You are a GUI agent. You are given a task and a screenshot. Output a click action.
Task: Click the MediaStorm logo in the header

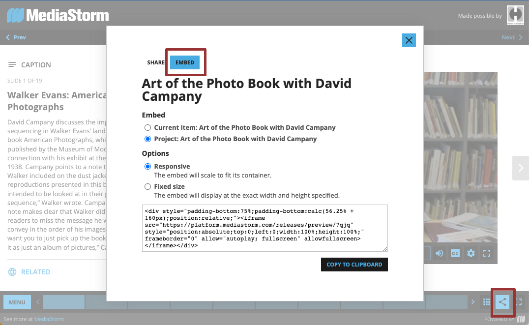57,15
